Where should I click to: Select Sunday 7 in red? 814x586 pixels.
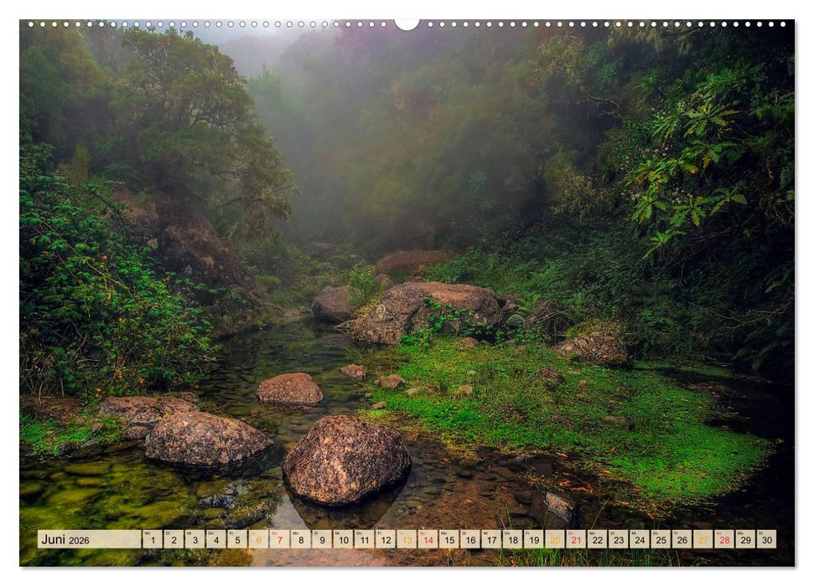click(279, 539)
